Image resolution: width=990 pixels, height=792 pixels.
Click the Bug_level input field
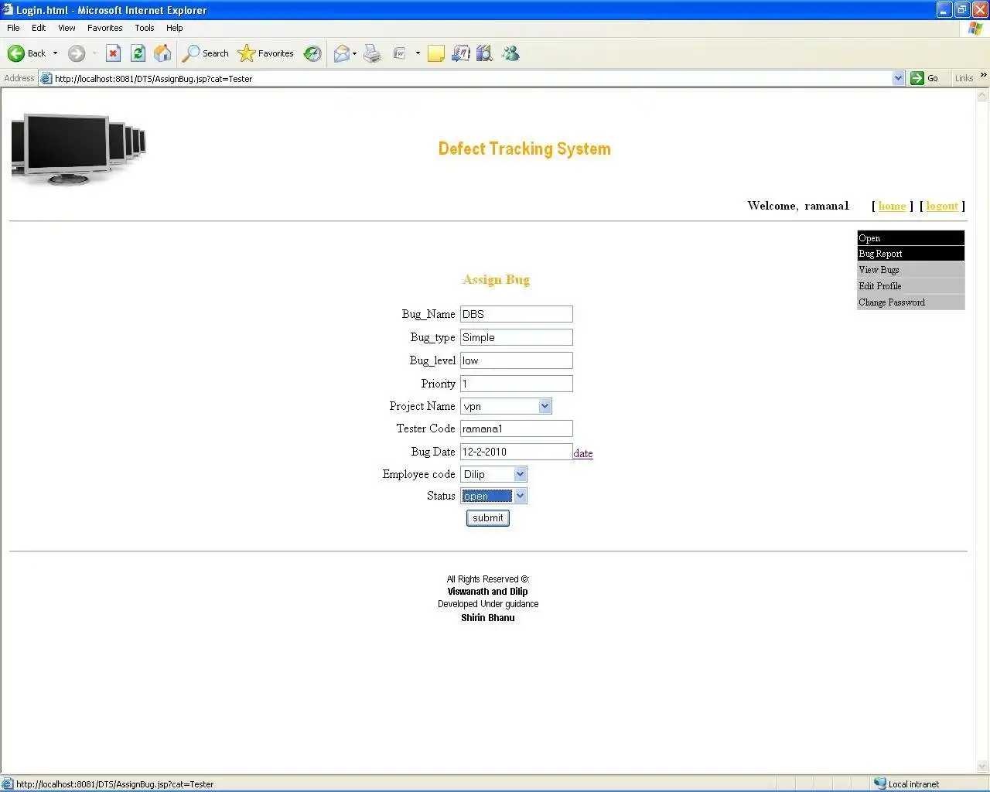[x=517, y=360]
